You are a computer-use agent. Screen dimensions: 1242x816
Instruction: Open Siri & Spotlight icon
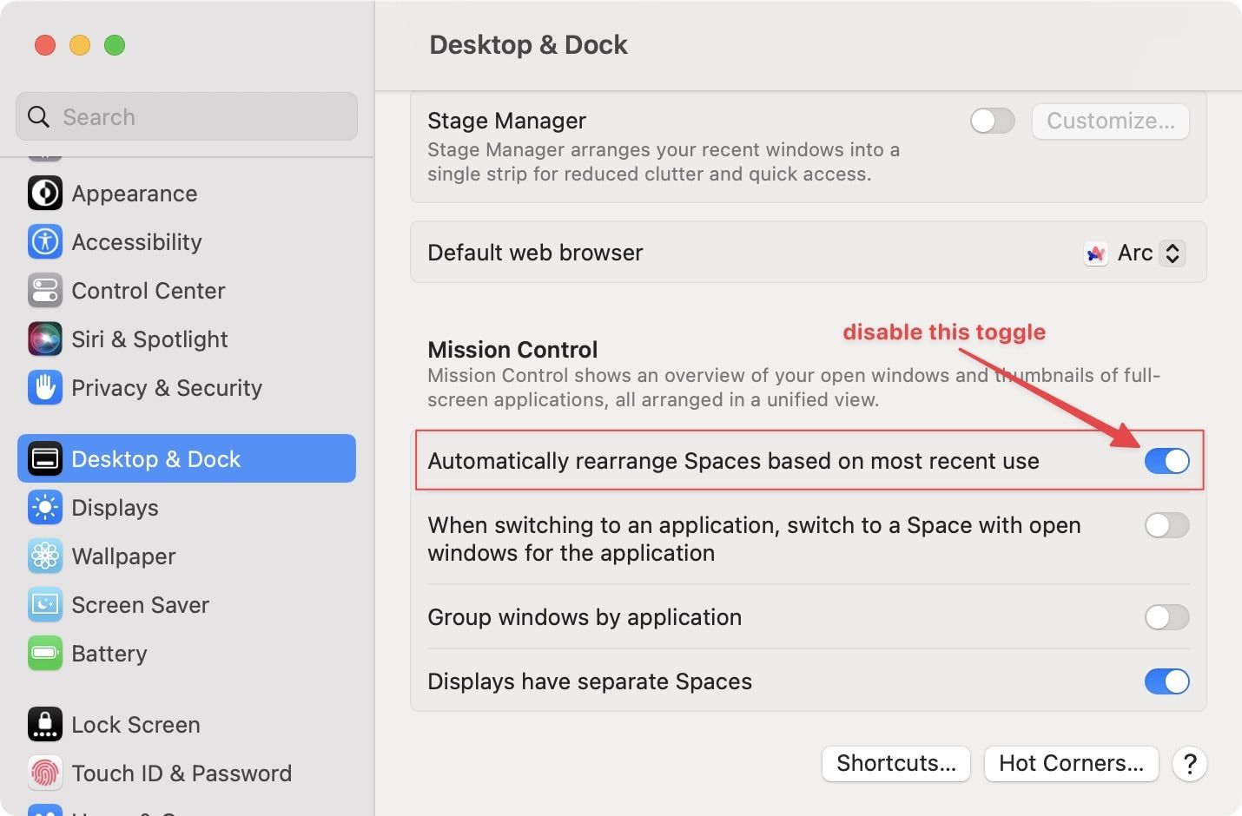click(45, 339)
